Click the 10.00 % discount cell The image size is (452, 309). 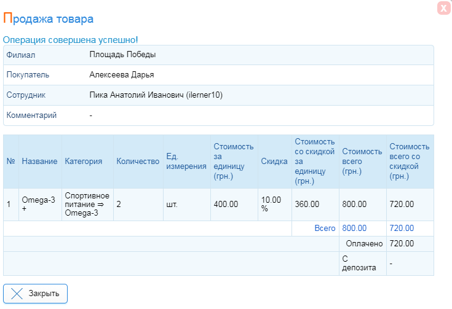(275, 205)
